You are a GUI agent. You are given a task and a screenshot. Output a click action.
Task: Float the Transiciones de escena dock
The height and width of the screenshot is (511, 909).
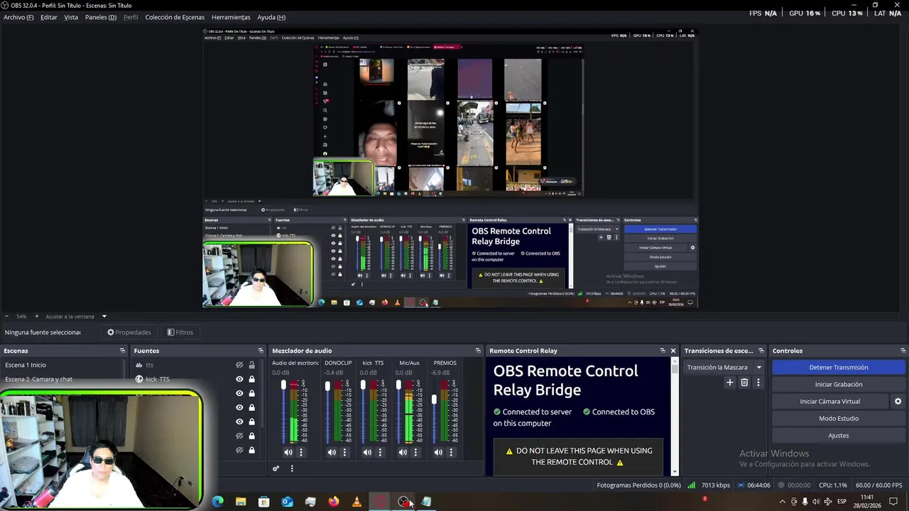point(761,351)
